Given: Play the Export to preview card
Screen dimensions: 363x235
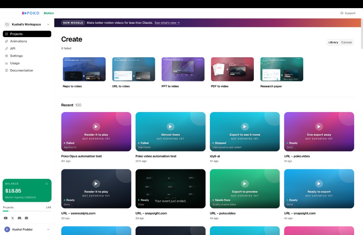Looking at the screenshot, I should point(245,183).
